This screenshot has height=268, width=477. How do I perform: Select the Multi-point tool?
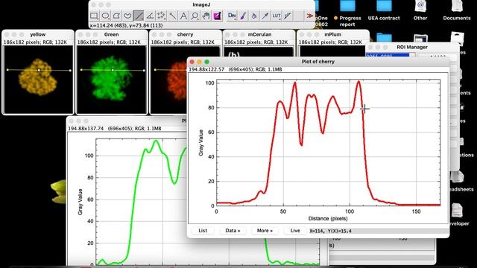[161, 16]
